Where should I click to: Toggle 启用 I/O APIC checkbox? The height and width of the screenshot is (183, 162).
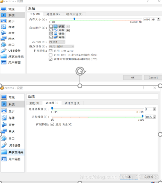click(51, 51)
